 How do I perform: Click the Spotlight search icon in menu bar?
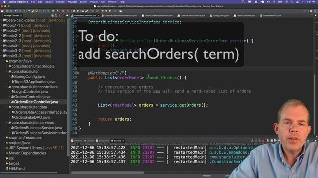[292, 2]
